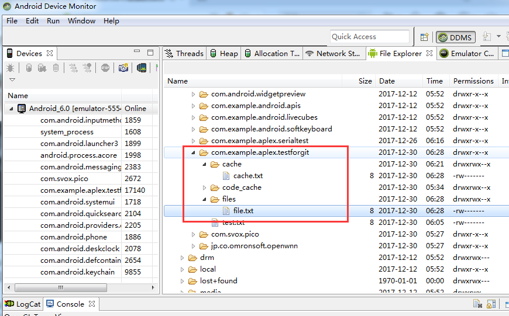Switch to the Heap tab
Screen dimensions: 509x316
224,54
